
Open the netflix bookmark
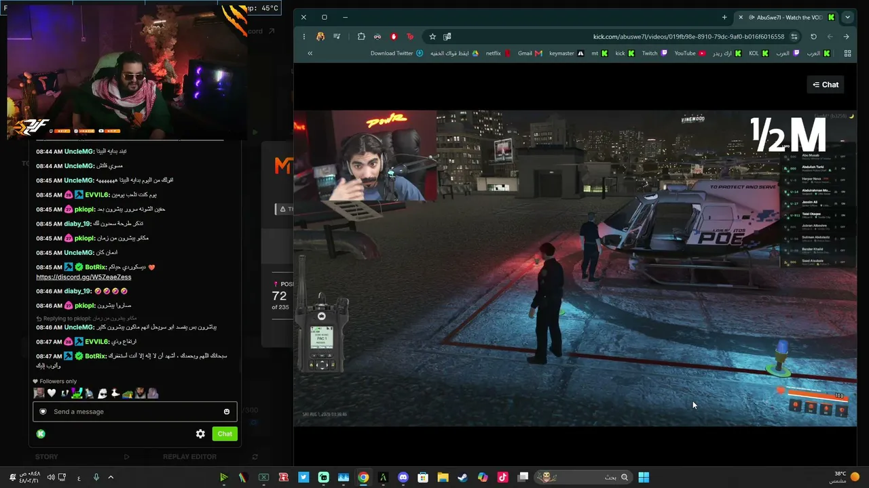pyautogui.click(x=498, y=54)
